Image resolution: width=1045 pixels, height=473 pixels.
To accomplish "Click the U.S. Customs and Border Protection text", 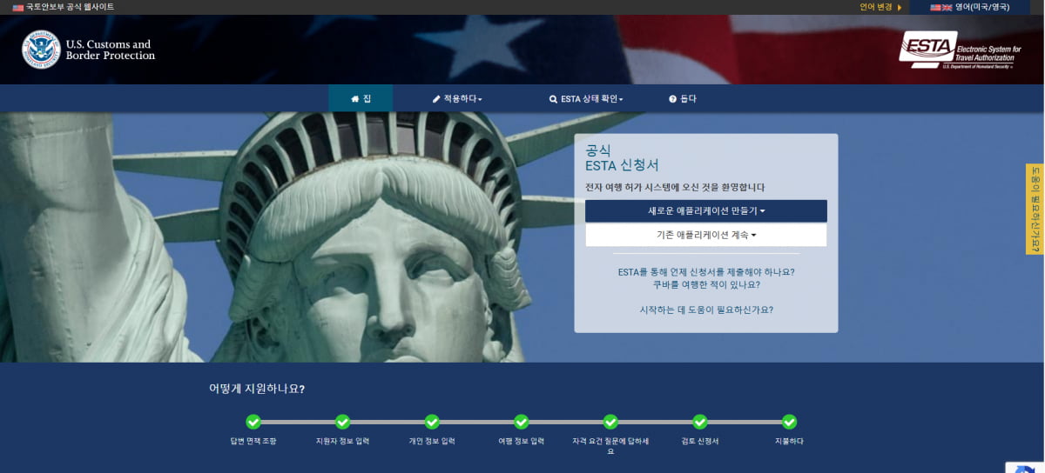I will click(110, 50).
